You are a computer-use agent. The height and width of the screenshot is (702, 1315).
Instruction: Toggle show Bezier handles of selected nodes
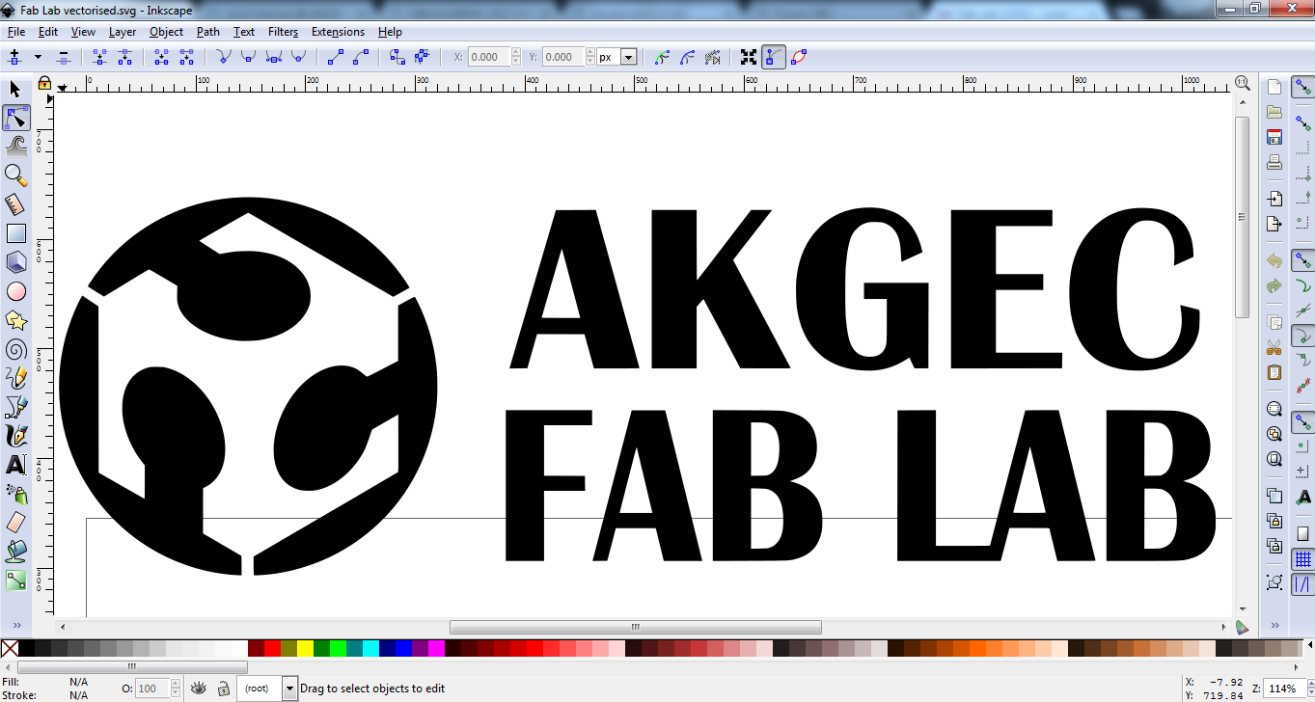click(x=774, y=57)
